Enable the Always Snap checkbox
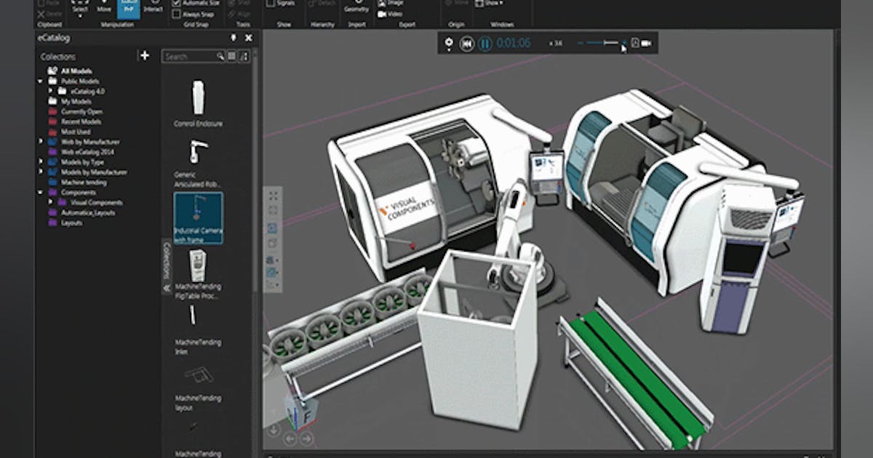The width and height of the screenshot is (873, 458). tap(175, 14)
